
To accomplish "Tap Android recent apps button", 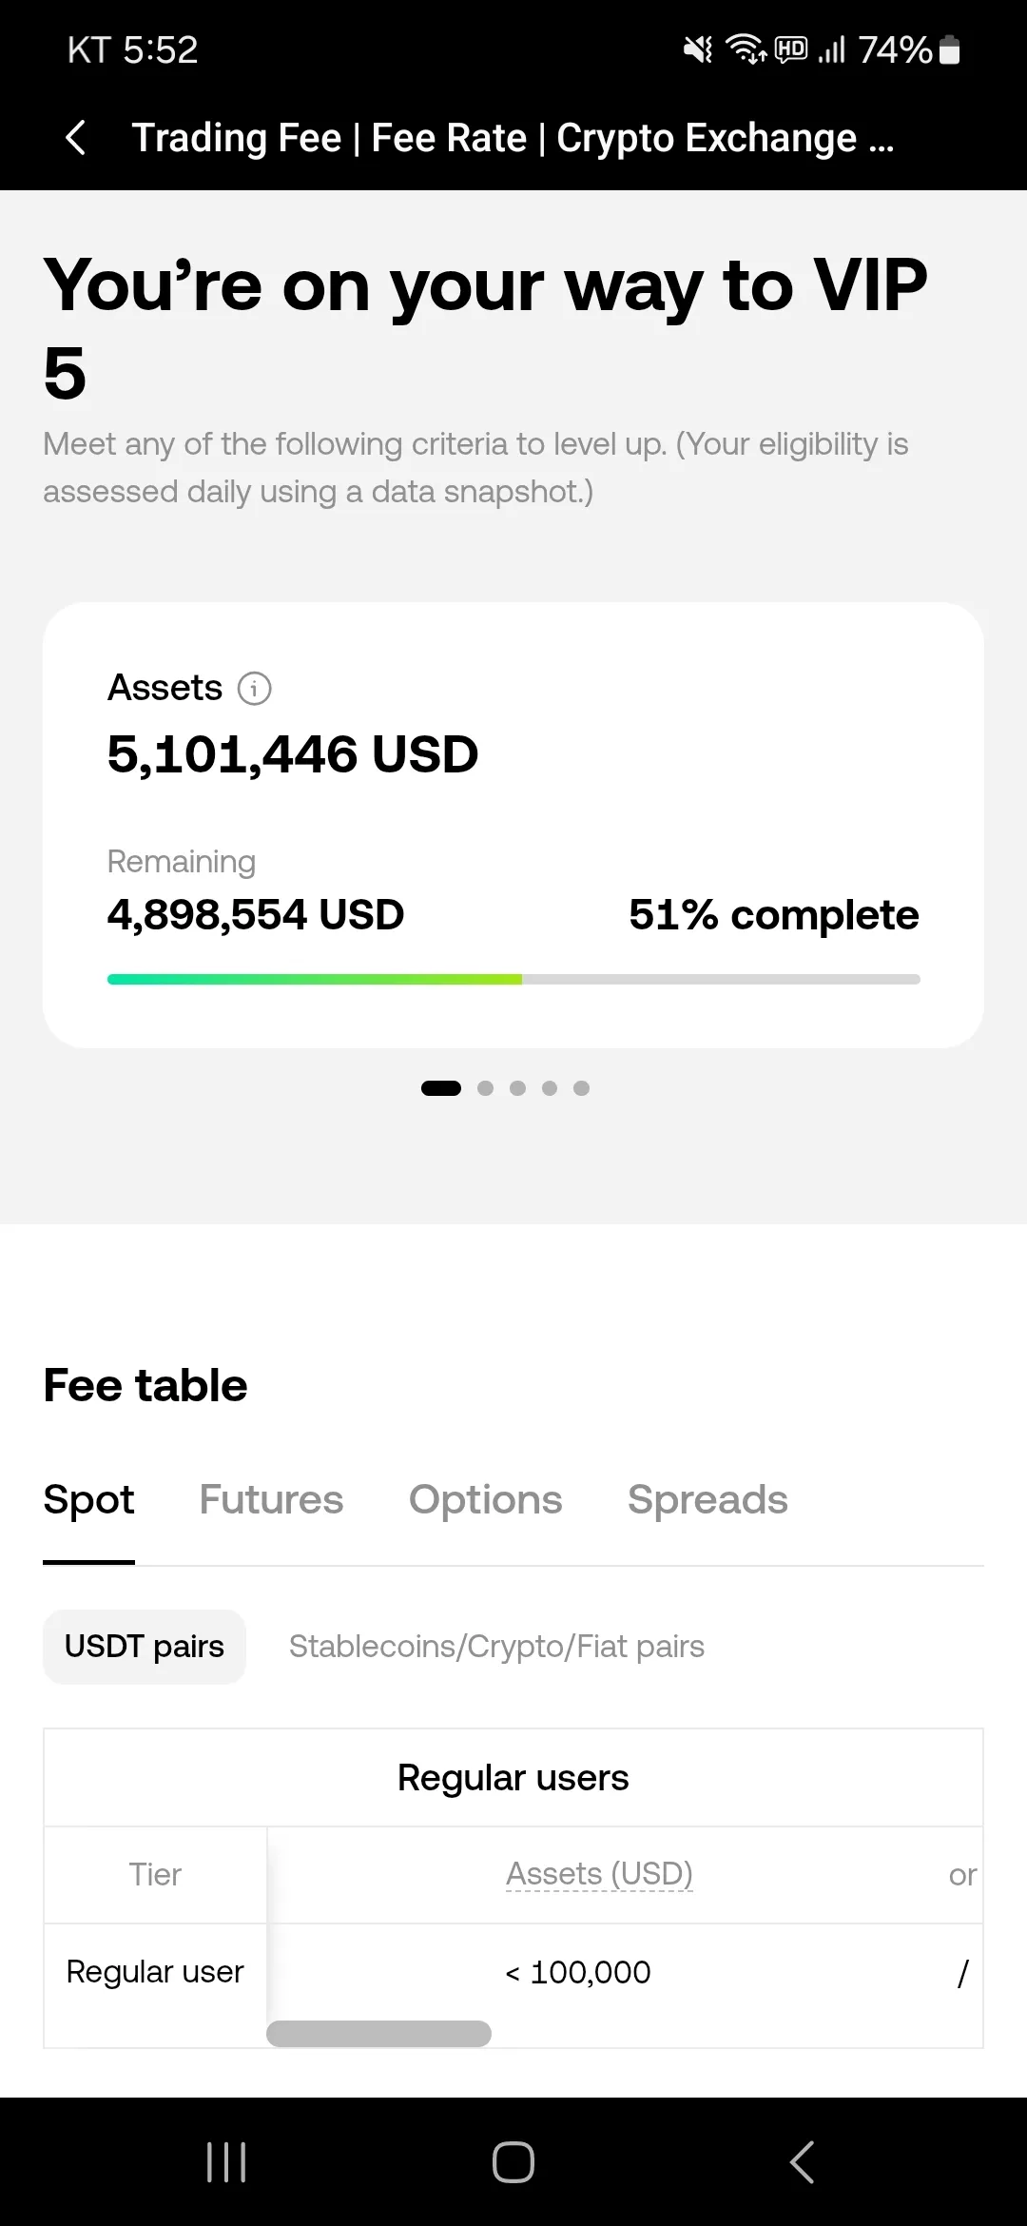I will tap(226, 2162).
